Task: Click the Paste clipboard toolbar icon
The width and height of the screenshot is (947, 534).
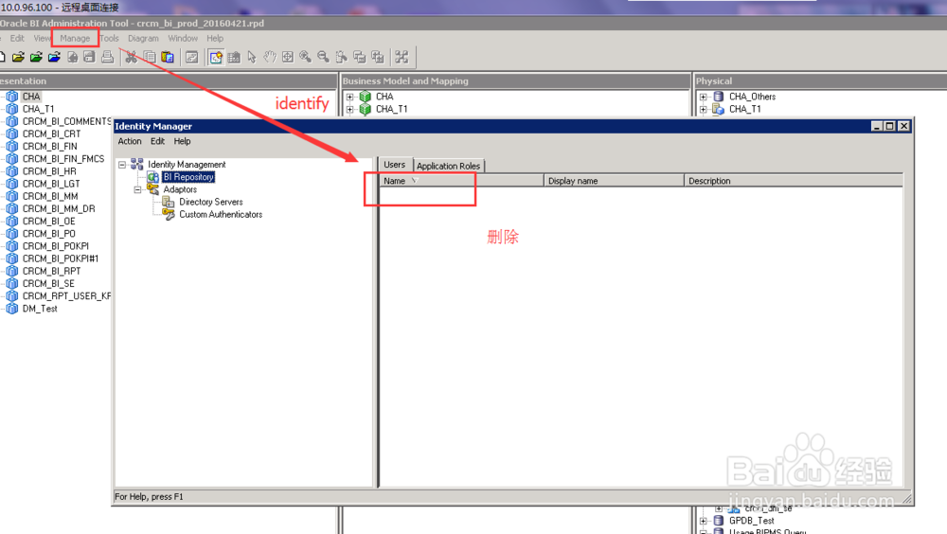Action: (x=168, y=58)
